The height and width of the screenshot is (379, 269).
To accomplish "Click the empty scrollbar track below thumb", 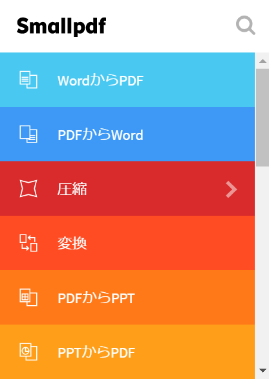I will click(263, 265).
